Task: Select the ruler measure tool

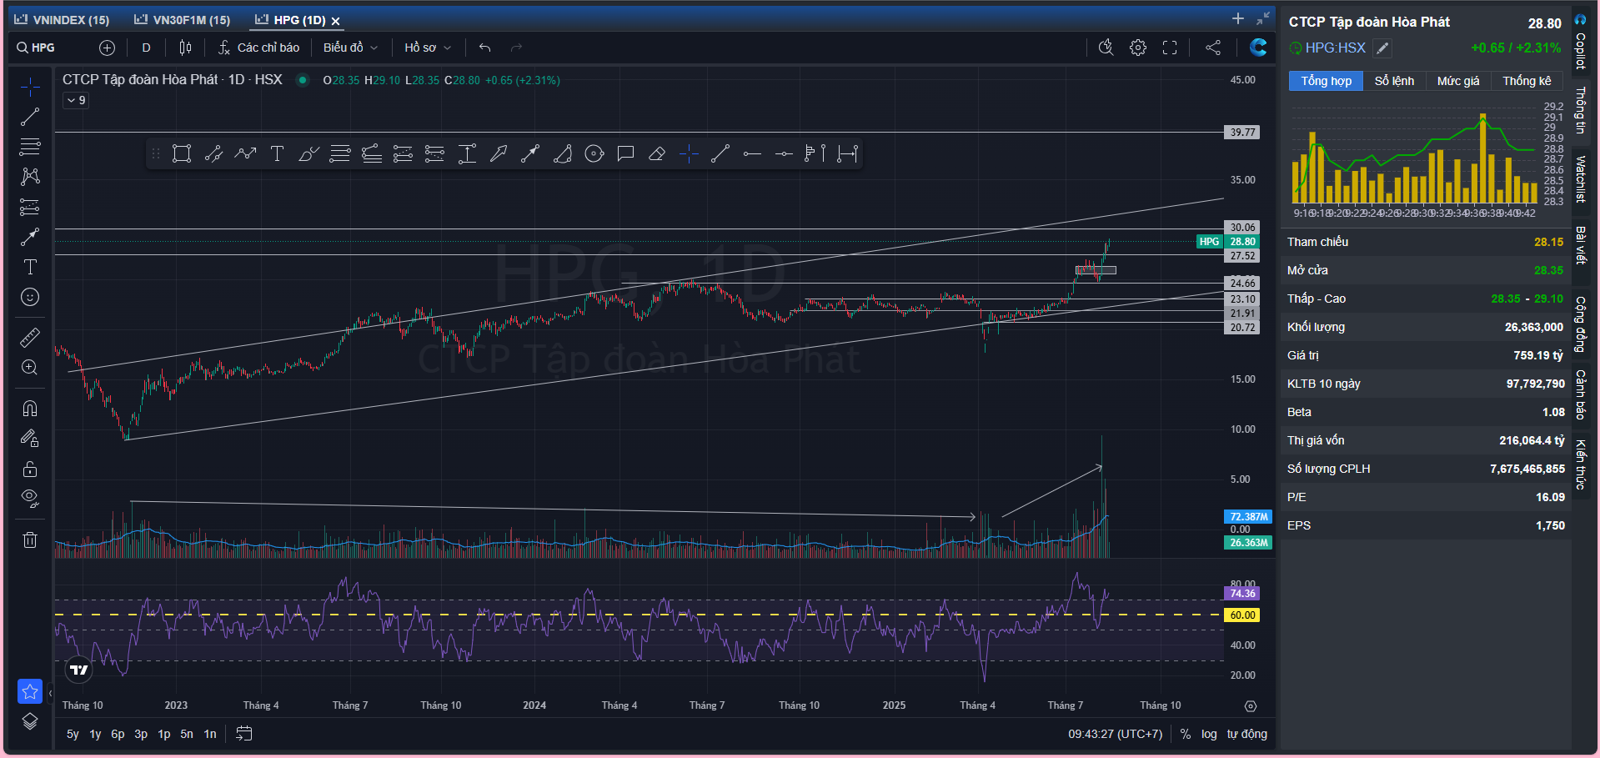Action: click(30, 337)
